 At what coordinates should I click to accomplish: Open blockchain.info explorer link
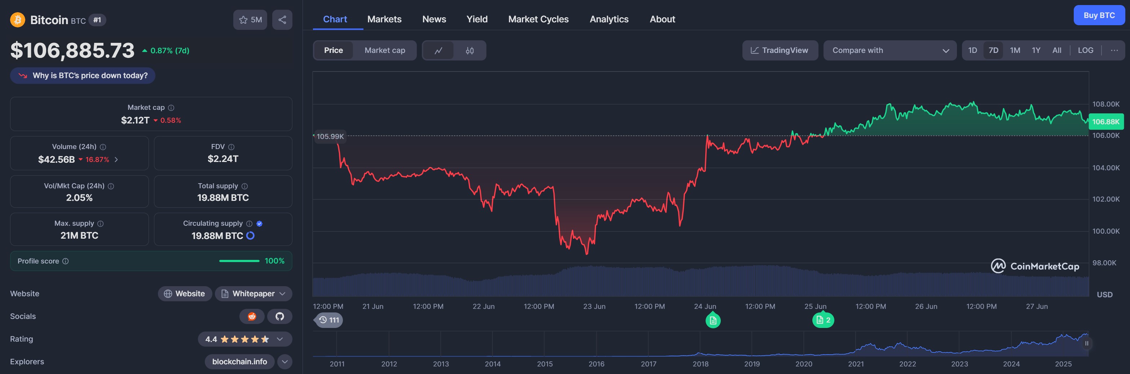coord(239,362)
